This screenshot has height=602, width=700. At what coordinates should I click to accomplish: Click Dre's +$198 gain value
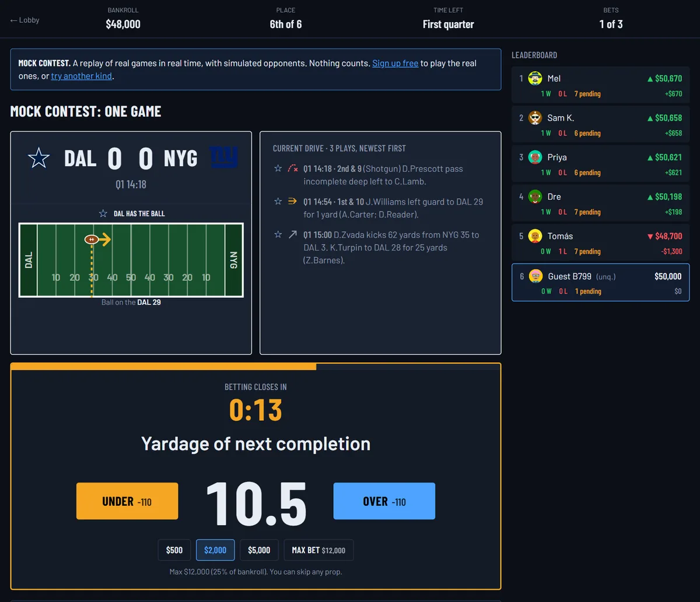pyautogui.click(x=673, y=212)
